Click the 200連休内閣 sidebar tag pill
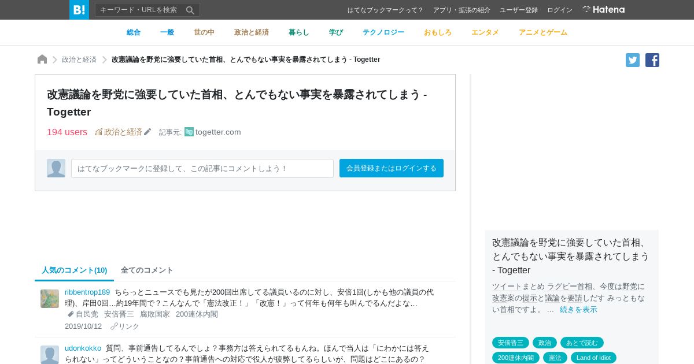 point(516,358)
